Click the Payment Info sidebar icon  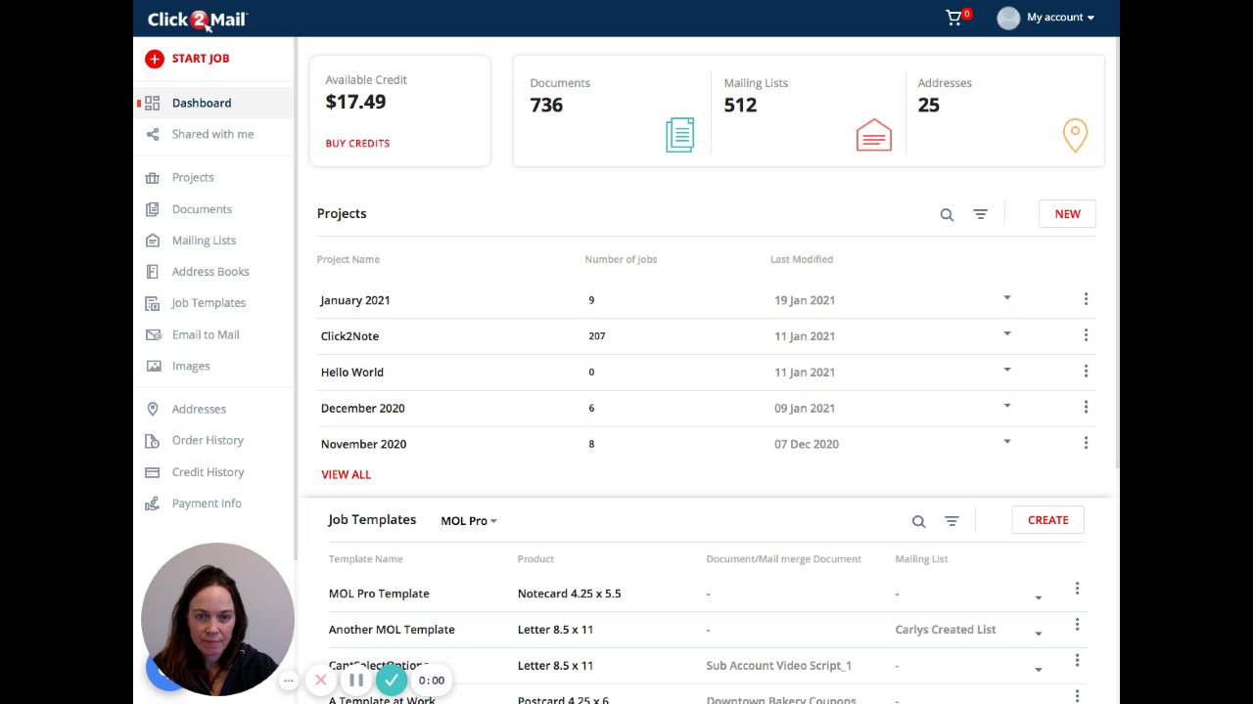click(152, 504)
